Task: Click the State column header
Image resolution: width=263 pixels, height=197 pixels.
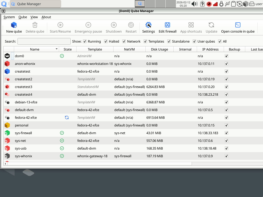Action: click(68, 49)
